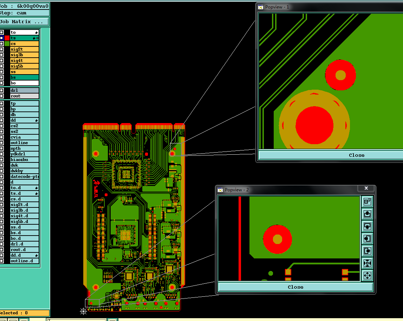Click the snowflake origin marker below the board
403x321 pixels.
coord(83,312)
